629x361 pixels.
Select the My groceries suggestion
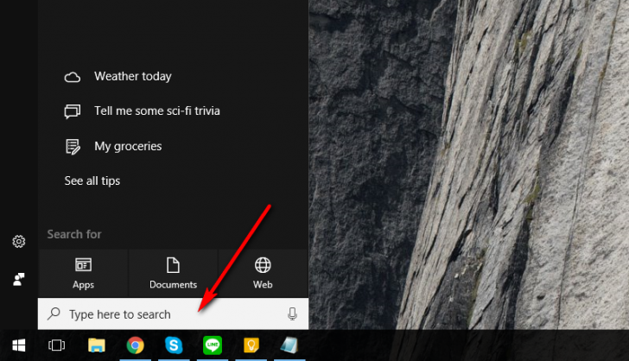coord(128,147)
